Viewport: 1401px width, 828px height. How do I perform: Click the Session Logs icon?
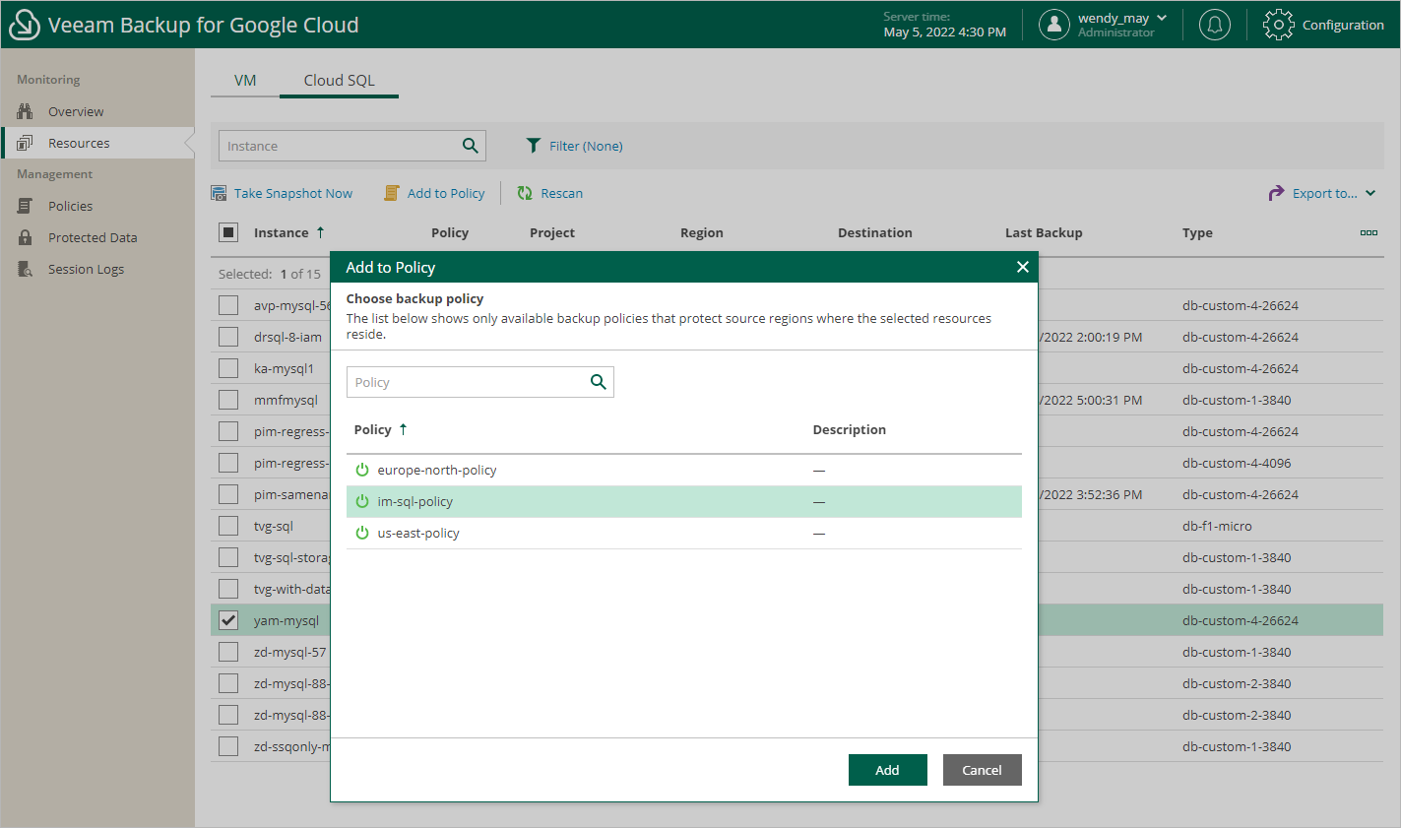pyautogui.click(x=26, y=269)
